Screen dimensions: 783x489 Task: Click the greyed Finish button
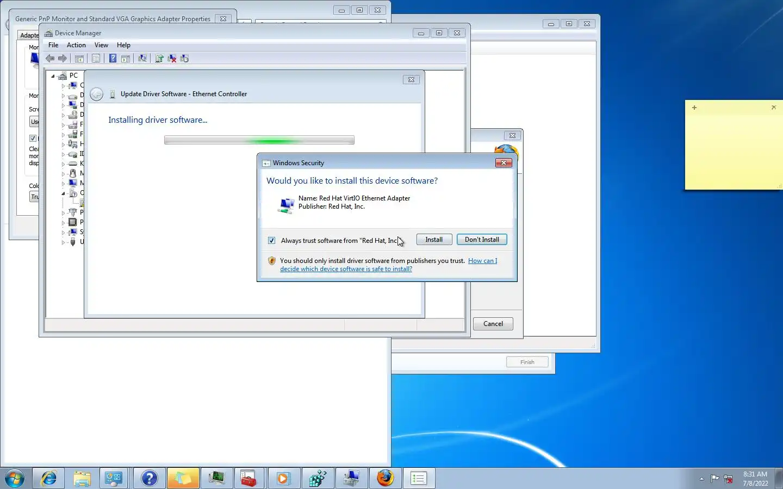click(527, 362)
